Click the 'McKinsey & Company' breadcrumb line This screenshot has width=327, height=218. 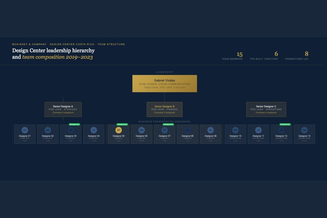pyautogui.click(x=68, y=44)
